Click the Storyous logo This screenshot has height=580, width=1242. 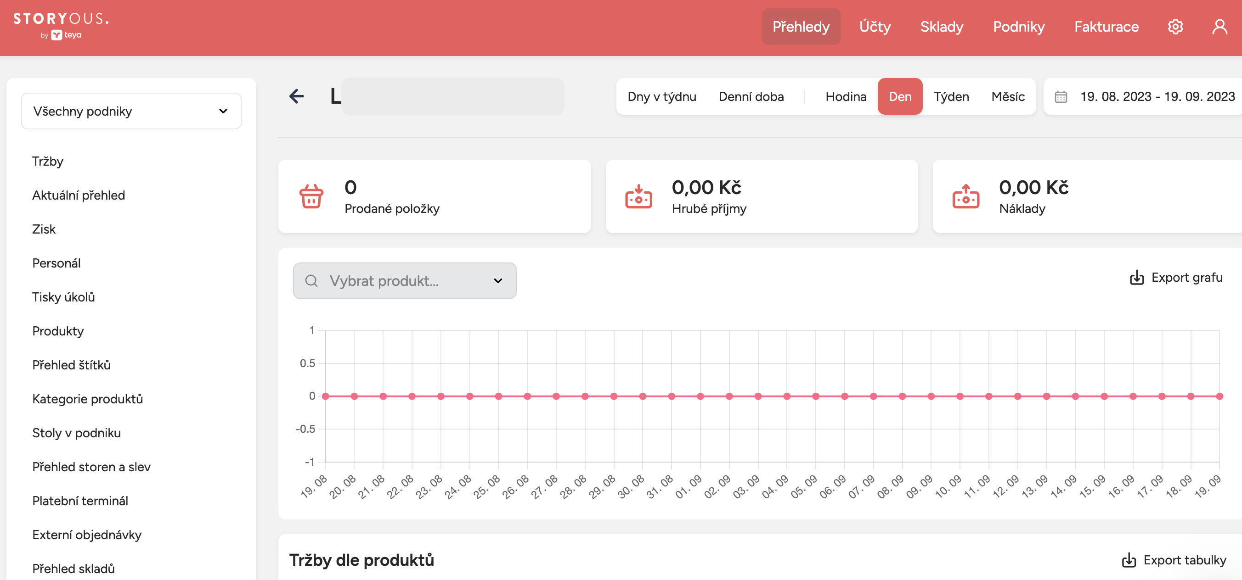[x=61, y=26]
